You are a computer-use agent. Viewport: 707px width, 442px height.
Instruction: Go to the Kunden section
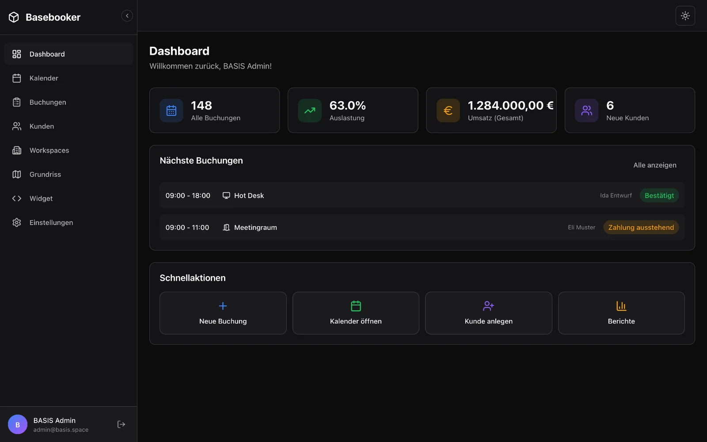68,126
